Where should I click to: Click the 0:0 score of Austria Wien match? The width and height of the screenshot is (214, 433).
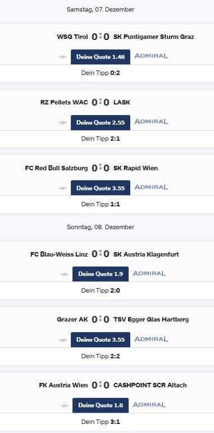click(101, 385)
